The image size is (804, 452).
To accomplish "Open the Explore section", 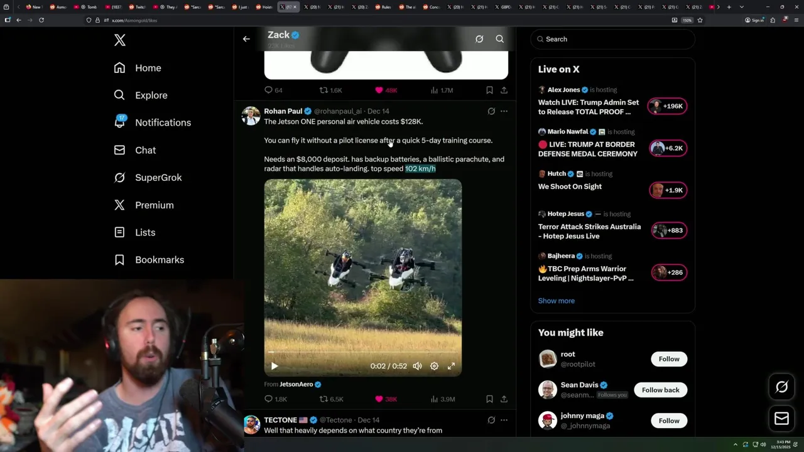I will [x=141, y=95].
